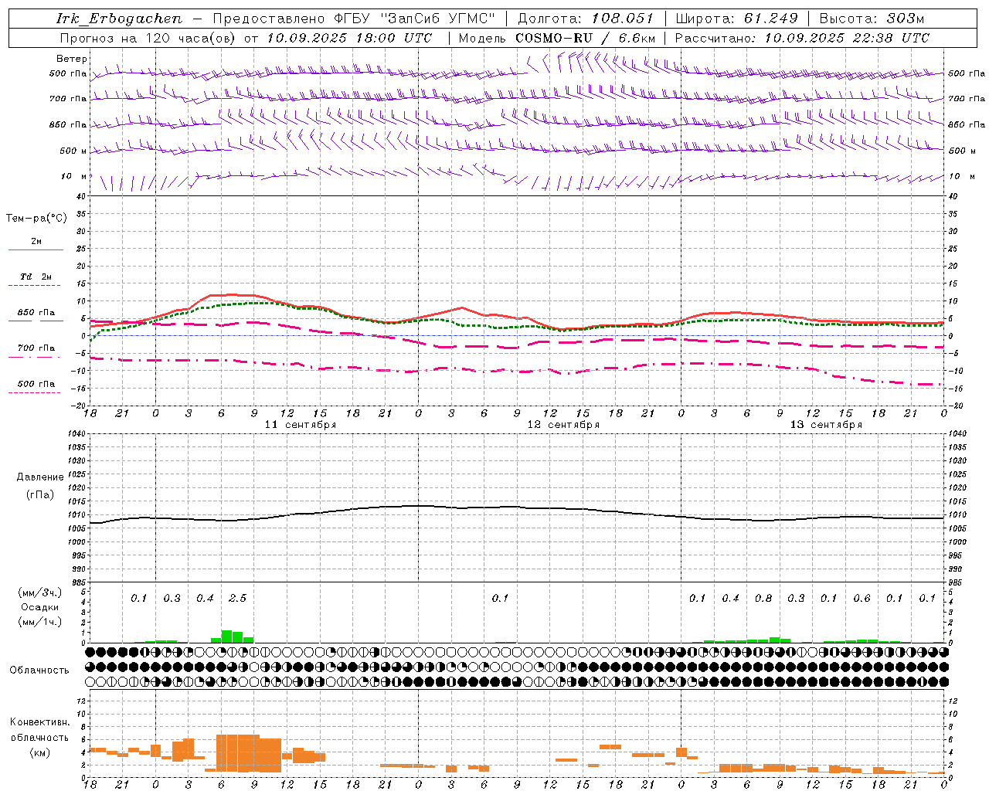Click the "Ветер" wind panel label
989x791 pixels.
click(x=71, y=59)
